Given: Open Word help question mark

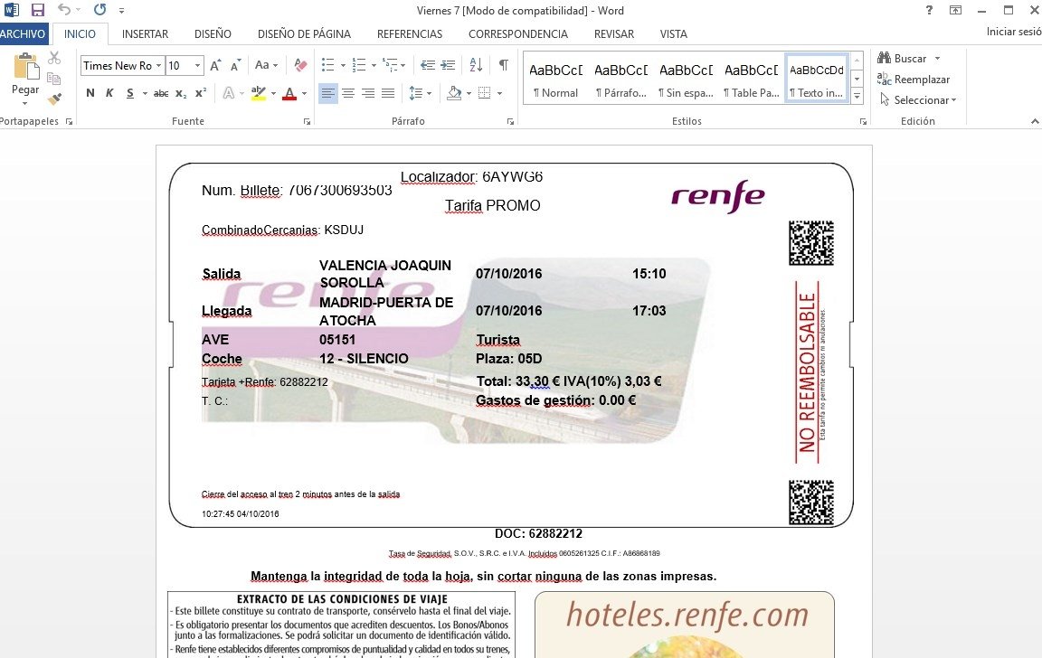Looking at the screenshot, I should [x=929, y=10].
